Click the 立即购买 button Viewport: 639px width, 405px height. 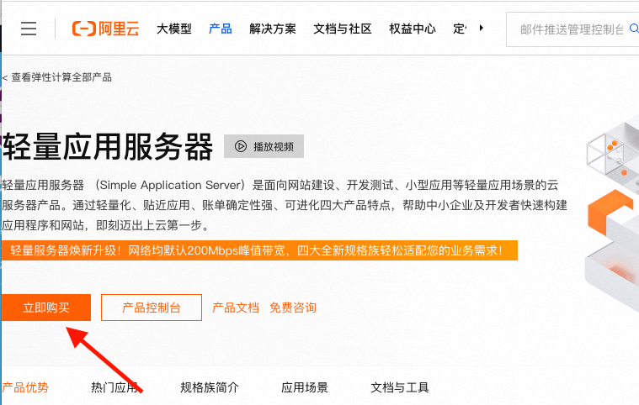(x=46, y=308)
